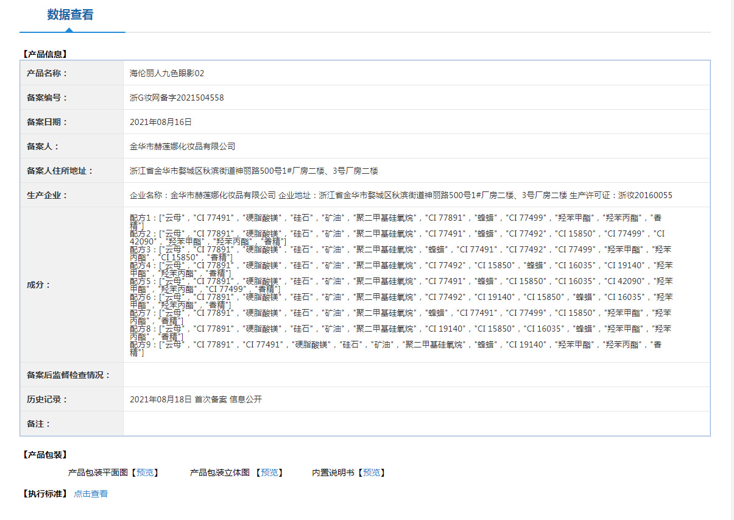This screenshot has width=734, height=520.
Task: Preview the 产品包装立体图 image
Action: tap(269, 472)
